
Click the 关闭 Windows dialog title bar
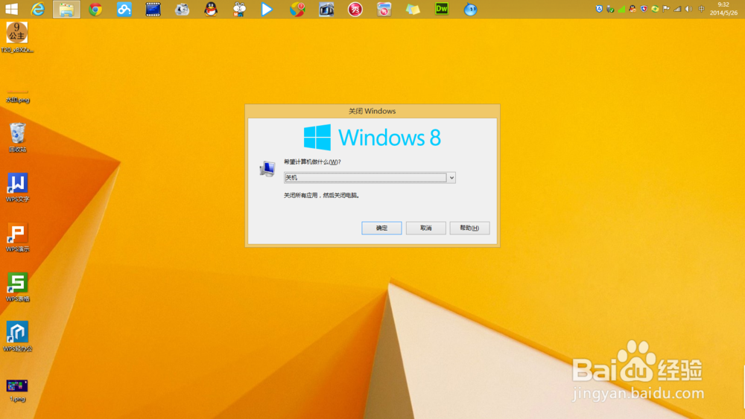coord(372,111)
